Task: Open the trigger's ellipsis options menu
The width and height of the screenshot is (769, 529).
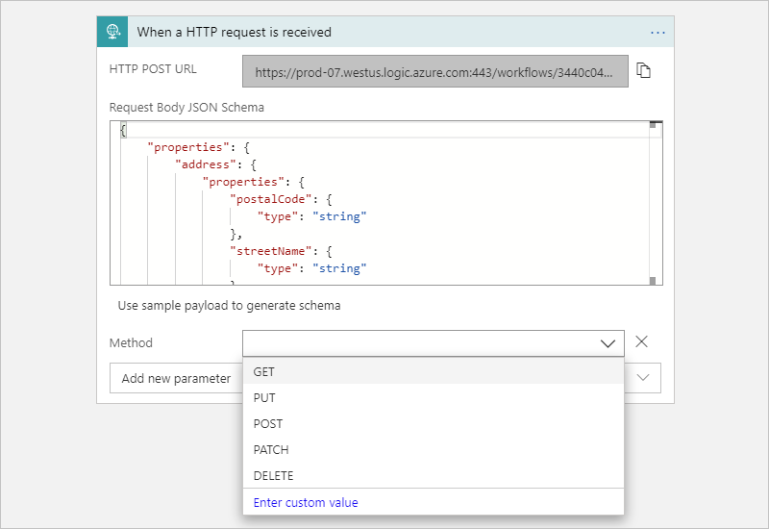Action: [x=657, y=32]
